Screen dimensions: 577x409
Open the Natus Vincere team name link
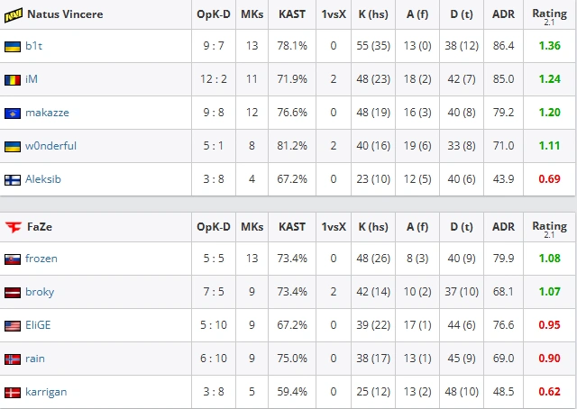click(65, 14)
